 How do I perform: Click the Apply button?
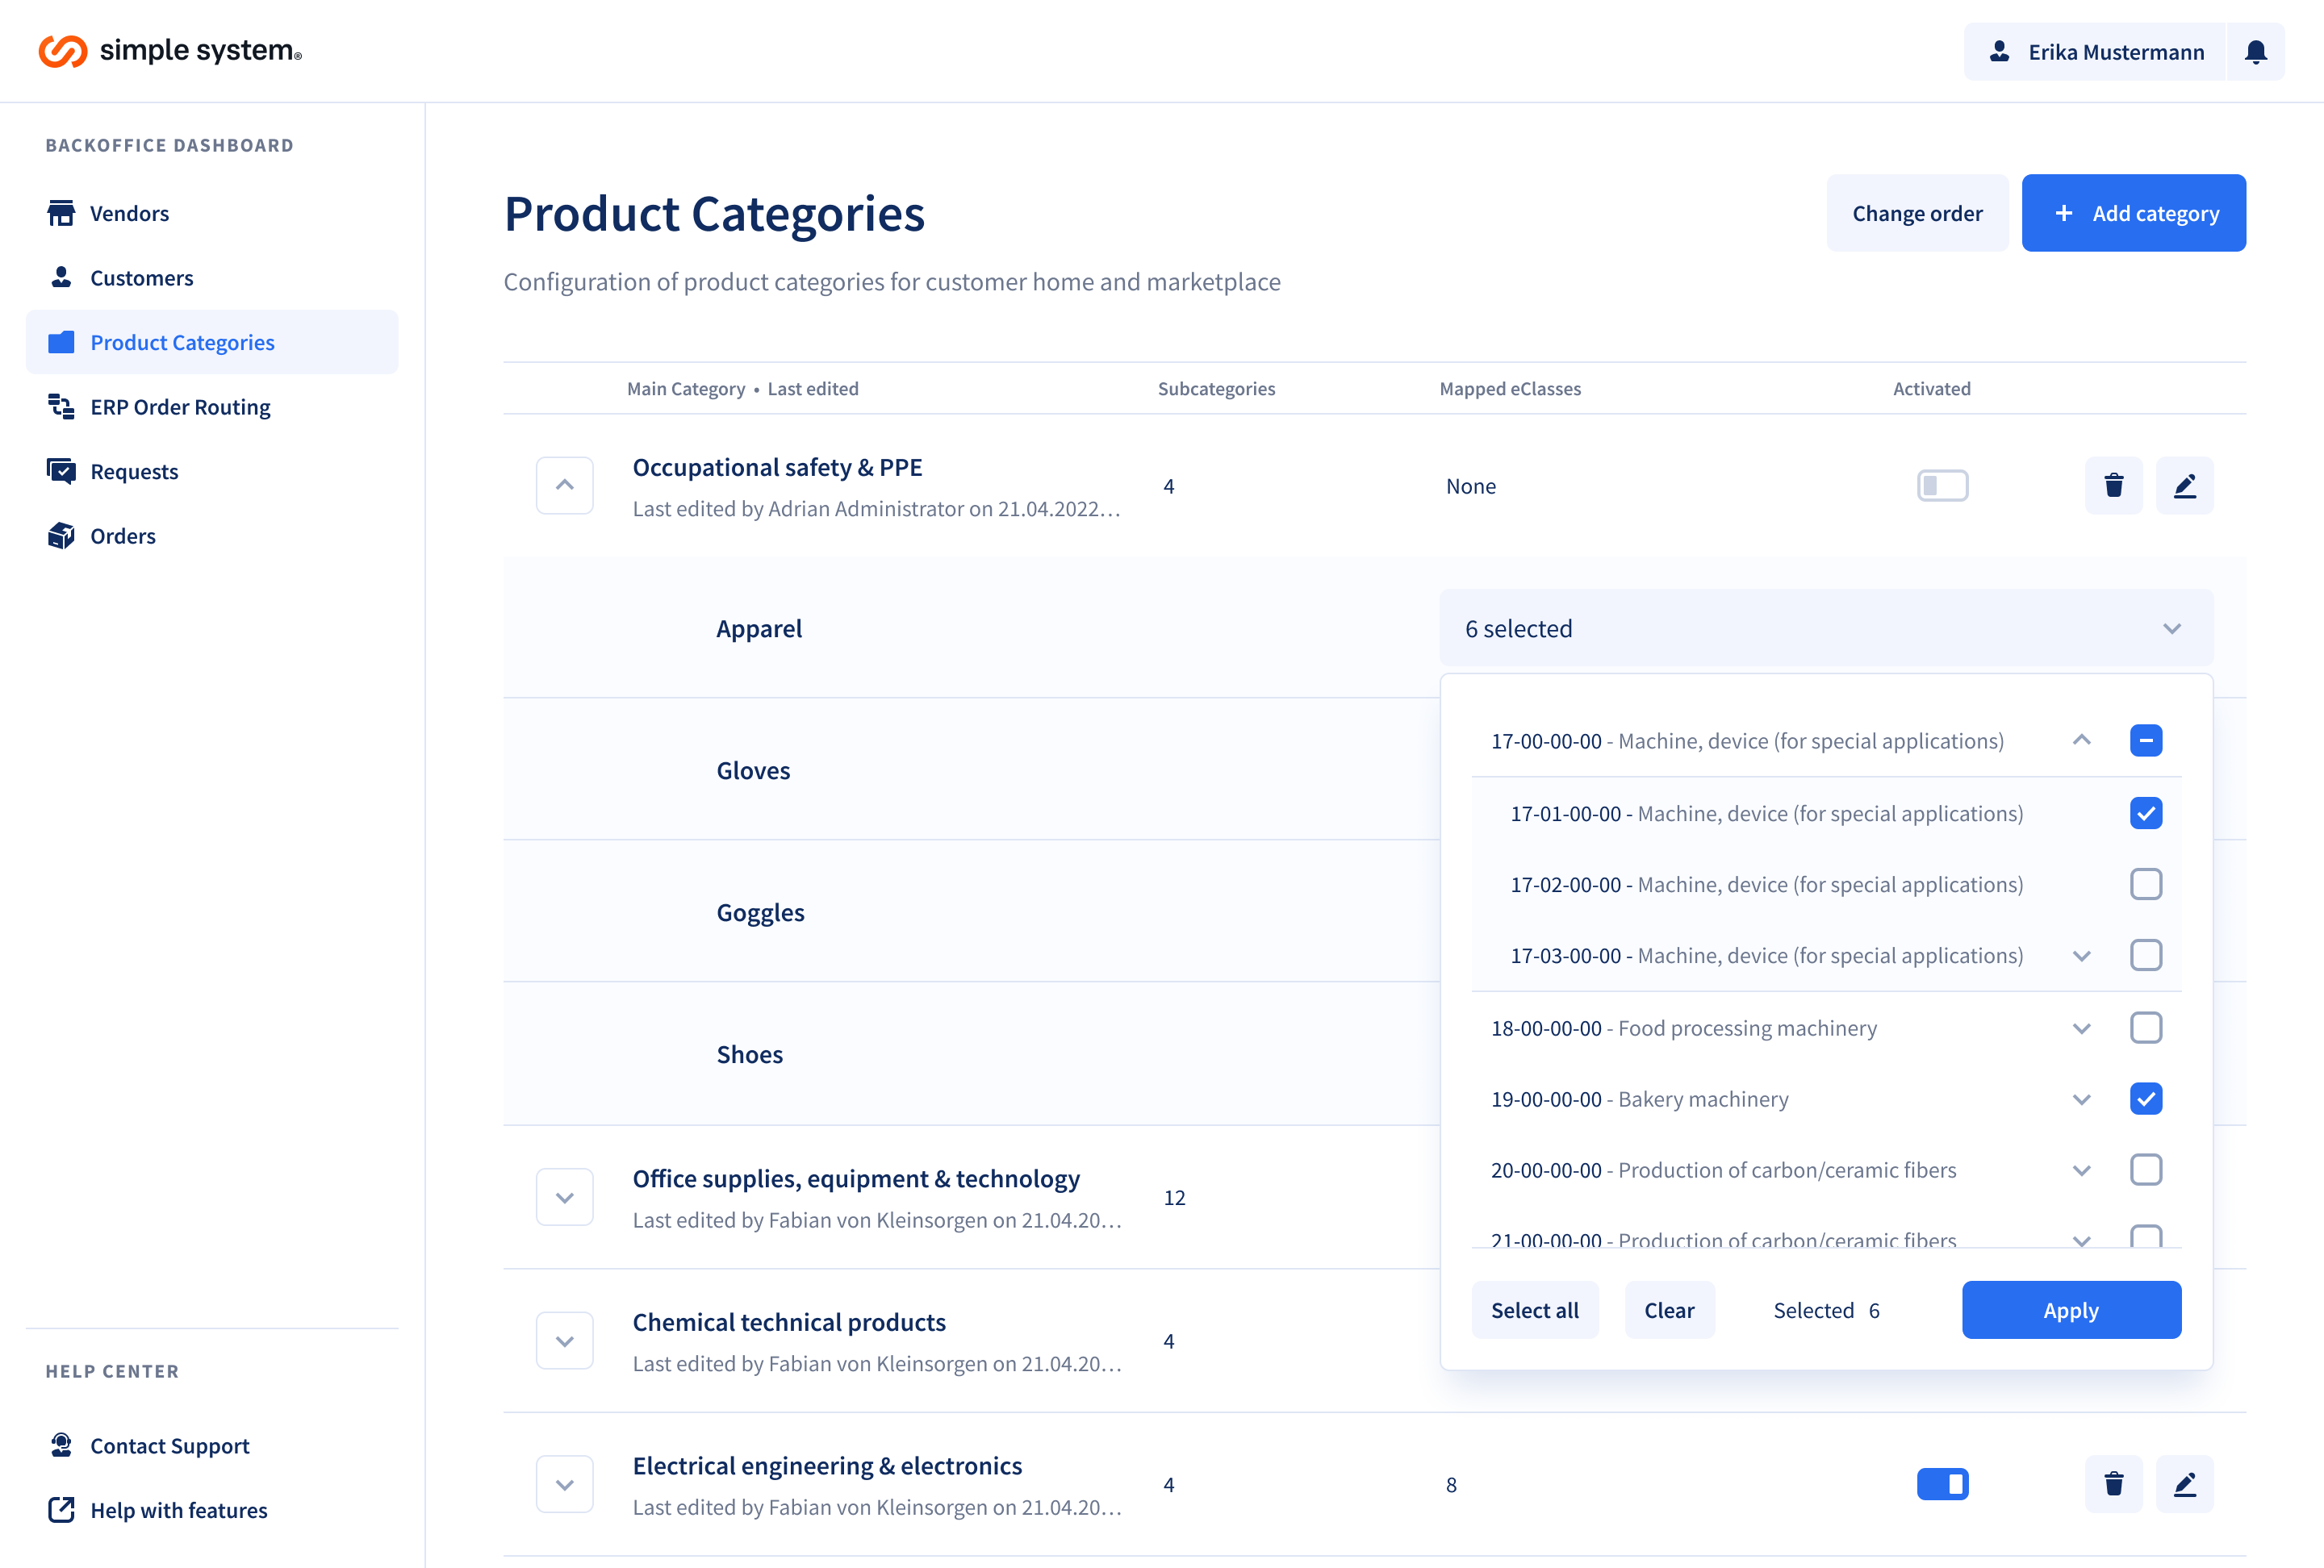coord(2070,1310)
